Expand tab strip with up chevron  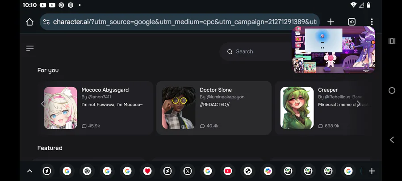30,171
